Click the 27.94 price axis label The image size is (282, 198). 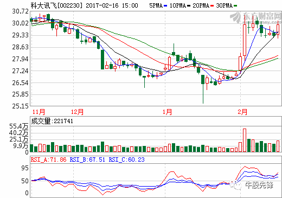coord(21,59)
